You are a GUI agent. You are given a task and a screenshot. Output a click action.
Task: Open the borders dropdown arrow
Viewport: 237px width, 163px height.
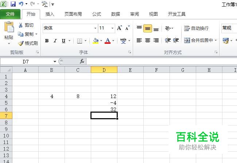tap(85, 41)
